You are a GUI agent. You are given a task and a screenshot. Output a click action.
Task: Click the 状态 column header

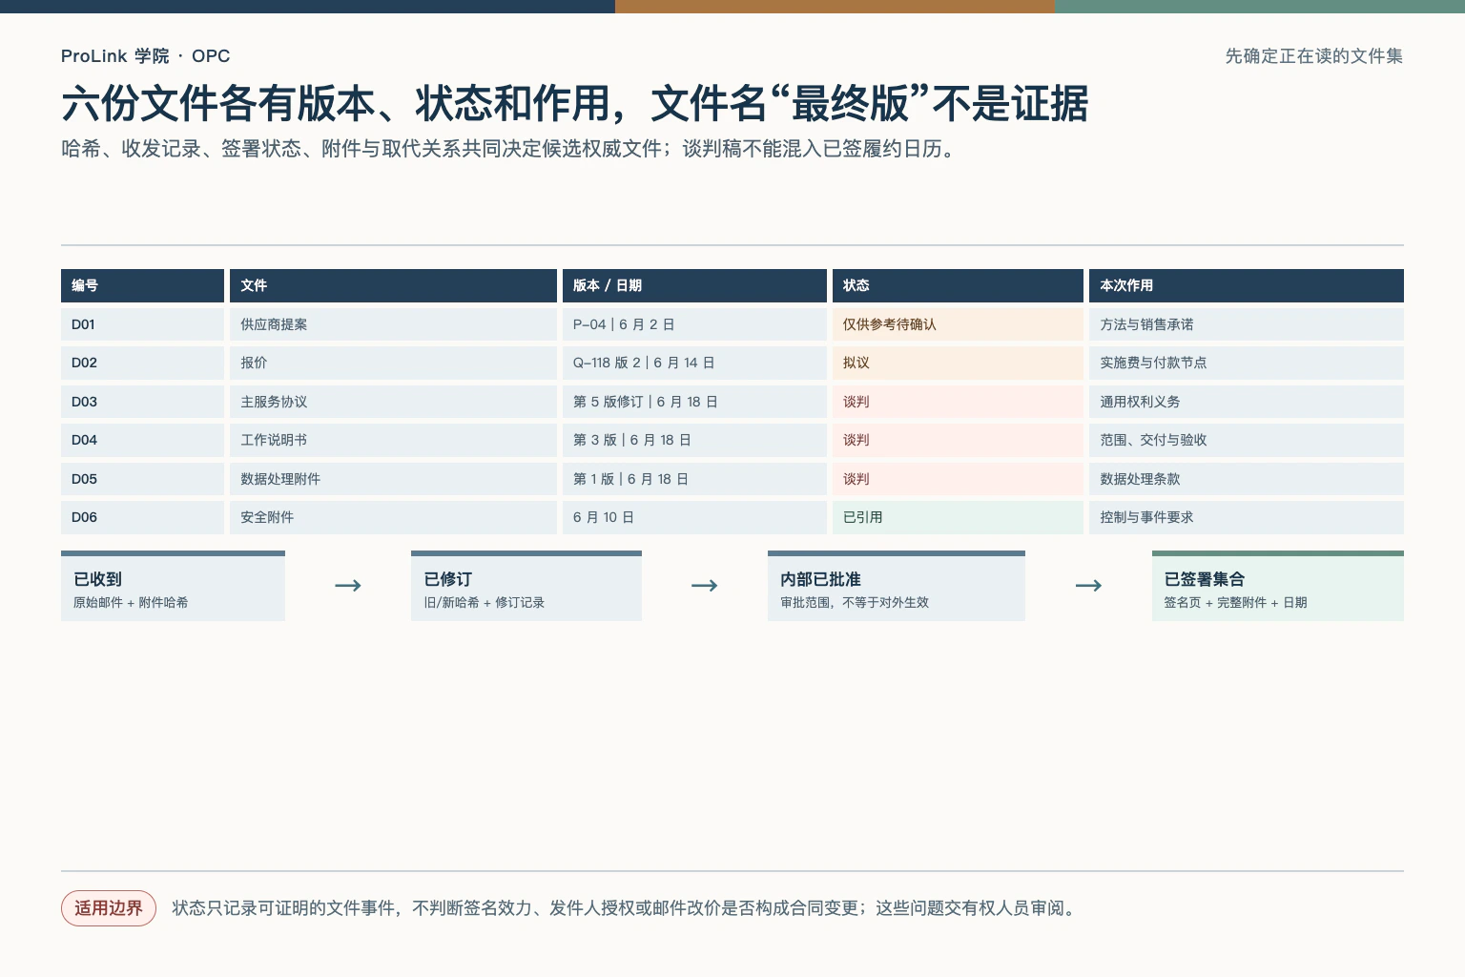pos(958,285)
